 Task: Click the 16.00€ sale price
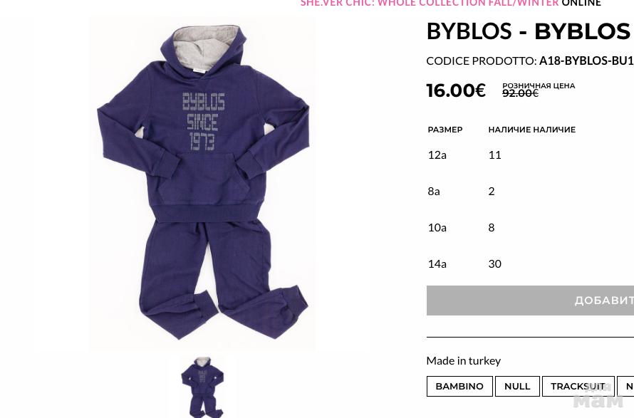tap(456, 90)
